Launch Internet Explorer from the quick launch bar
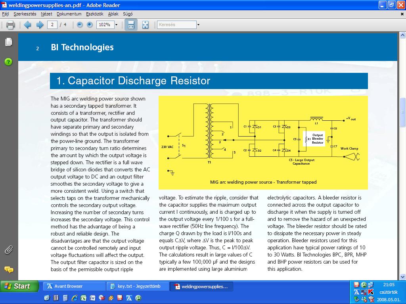This screenshot has height=304, width=406. tap(74, 298)
